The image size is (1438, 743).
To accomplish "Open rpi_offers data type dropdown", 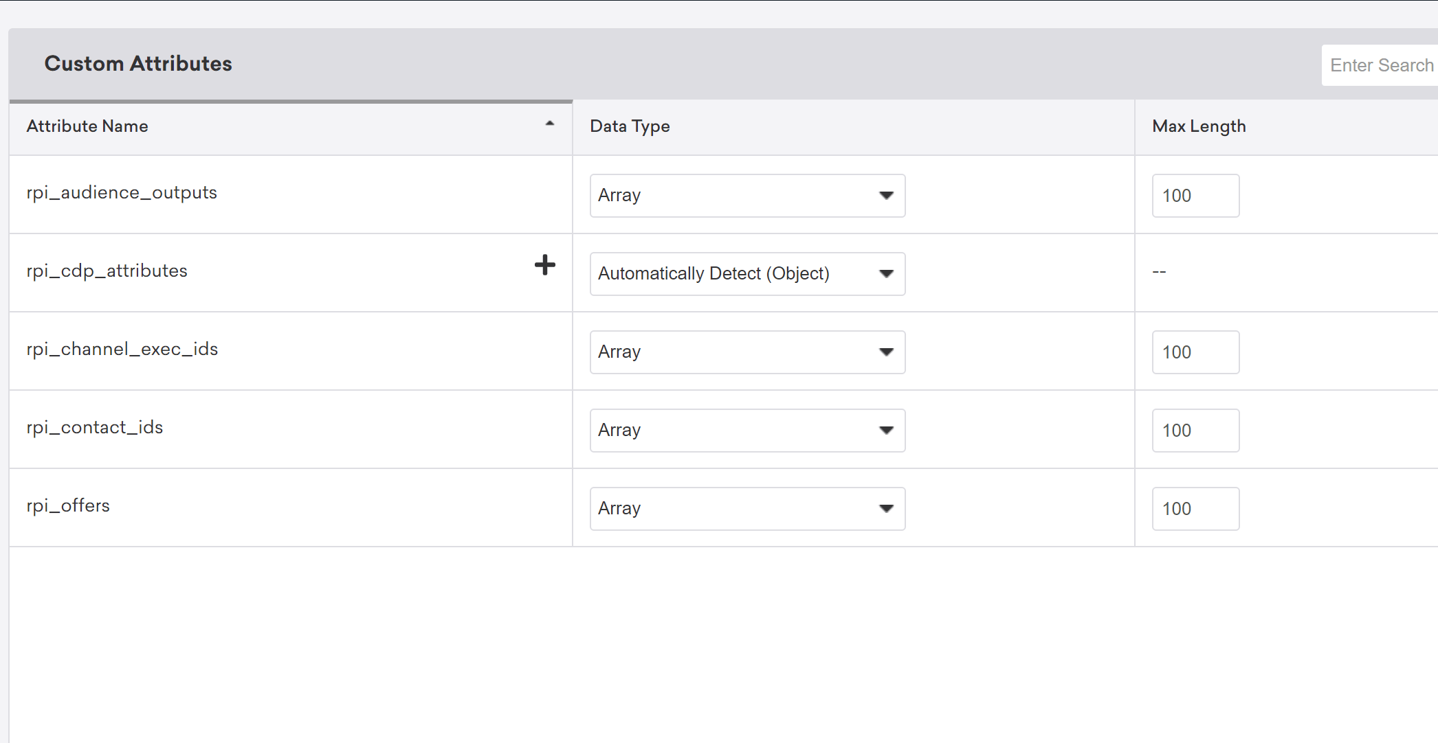I will (747, 509).
